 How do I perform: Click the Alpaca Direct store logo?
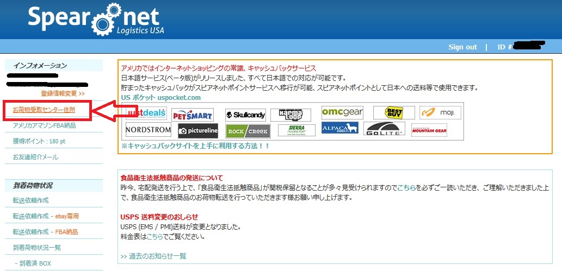[x=340, y=128]
